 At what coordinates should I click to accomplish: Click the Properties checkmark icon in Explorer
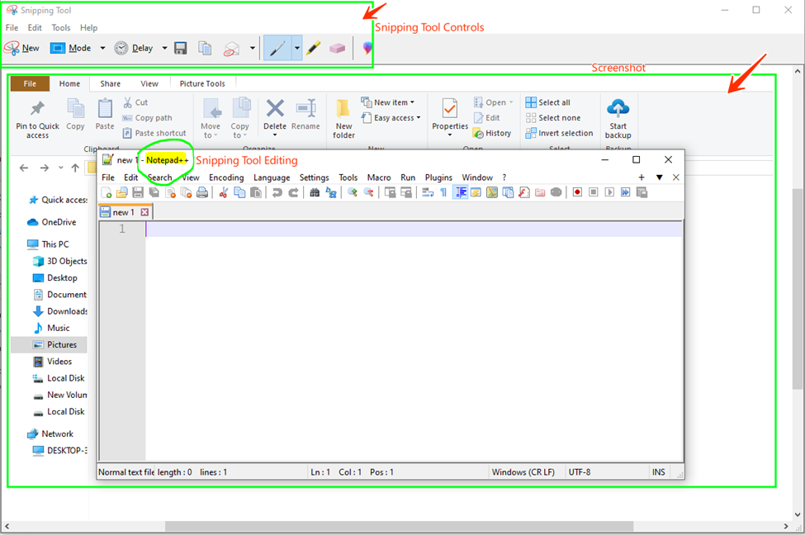pos(450,108)
